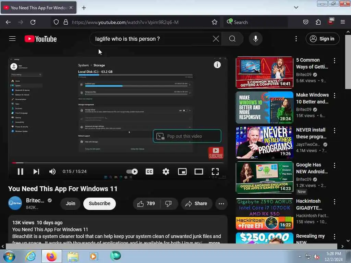
Task: Skip to the next video
Action: coord(36,172)
